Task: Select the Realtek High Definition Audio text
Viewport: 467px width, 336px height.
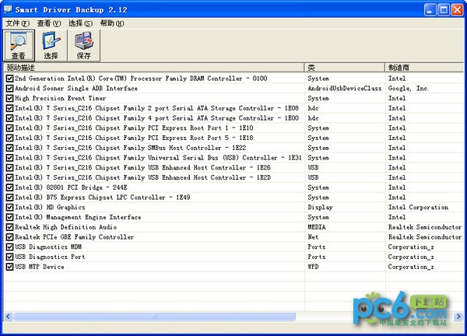Action: [66, 227]
